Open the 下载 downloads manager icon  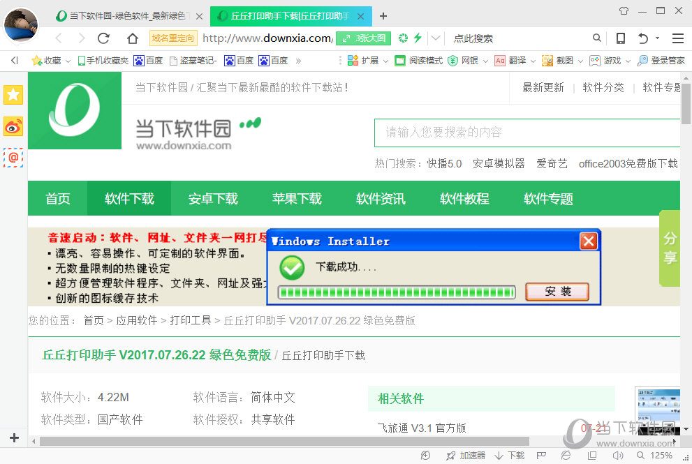coord(517,455)
